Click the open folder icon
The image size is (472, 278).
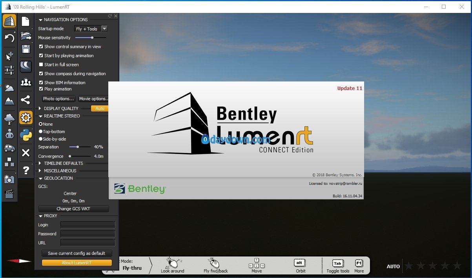pyautogui.click(x=26, y=36)
